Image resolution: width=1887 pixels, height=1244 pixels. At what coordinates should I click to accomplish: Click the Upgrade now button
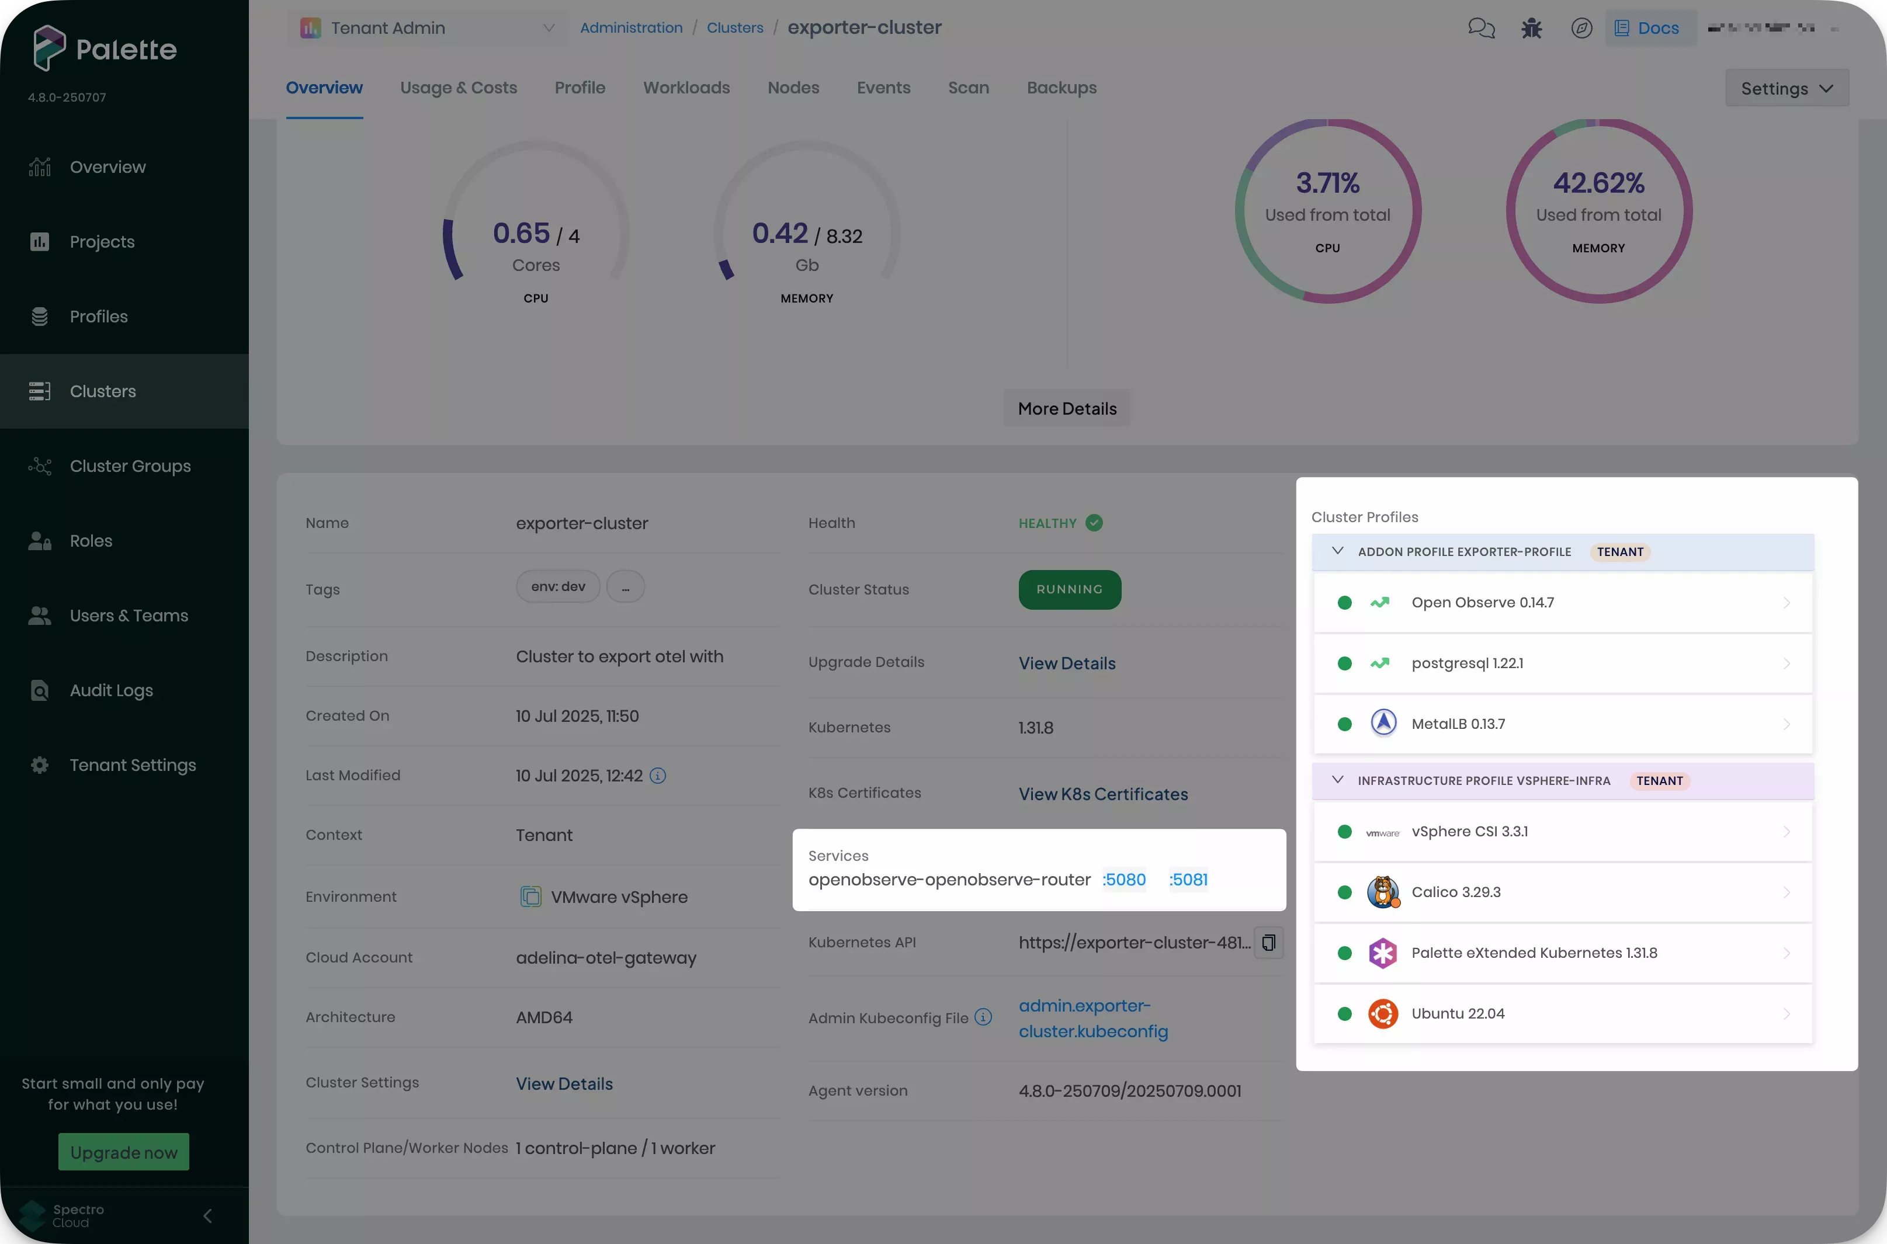[x=124, y=1152]
